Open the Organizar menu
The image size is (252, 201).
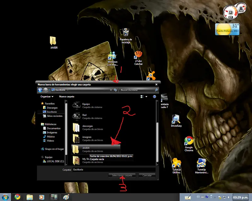(47, 96)
